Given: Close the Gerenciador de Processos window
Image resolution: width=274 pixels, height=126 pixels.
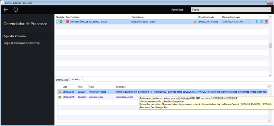Looking at the screenshot, I should point(270,3).
